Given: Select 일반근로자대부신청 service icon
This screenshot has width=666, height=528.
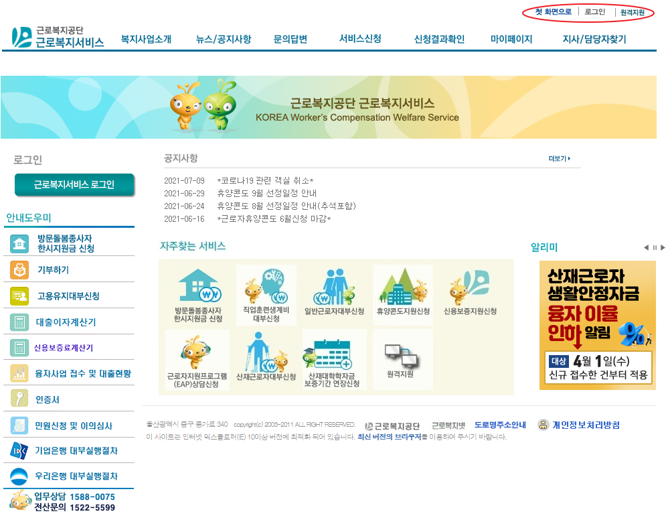Looking at the screenshot, I should [334, 293].
